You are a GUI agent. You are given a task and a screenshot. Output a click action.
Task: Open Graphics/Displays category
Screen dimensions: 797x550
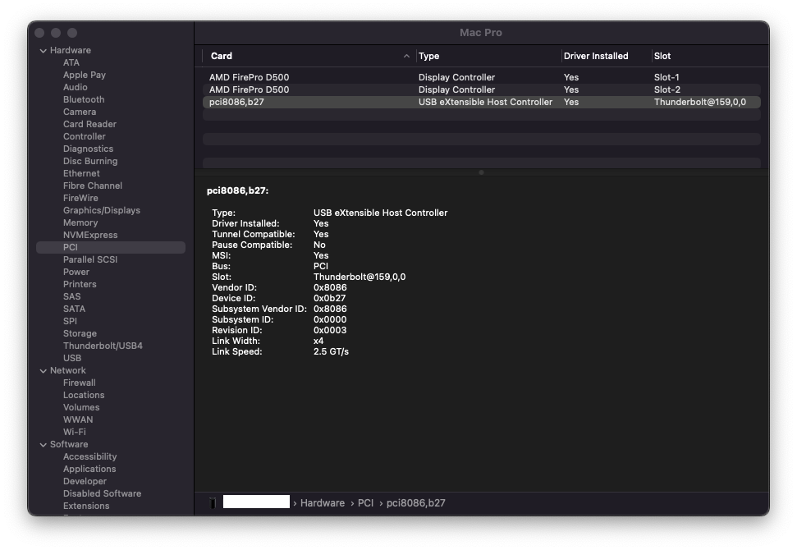[x=102, y=210]
